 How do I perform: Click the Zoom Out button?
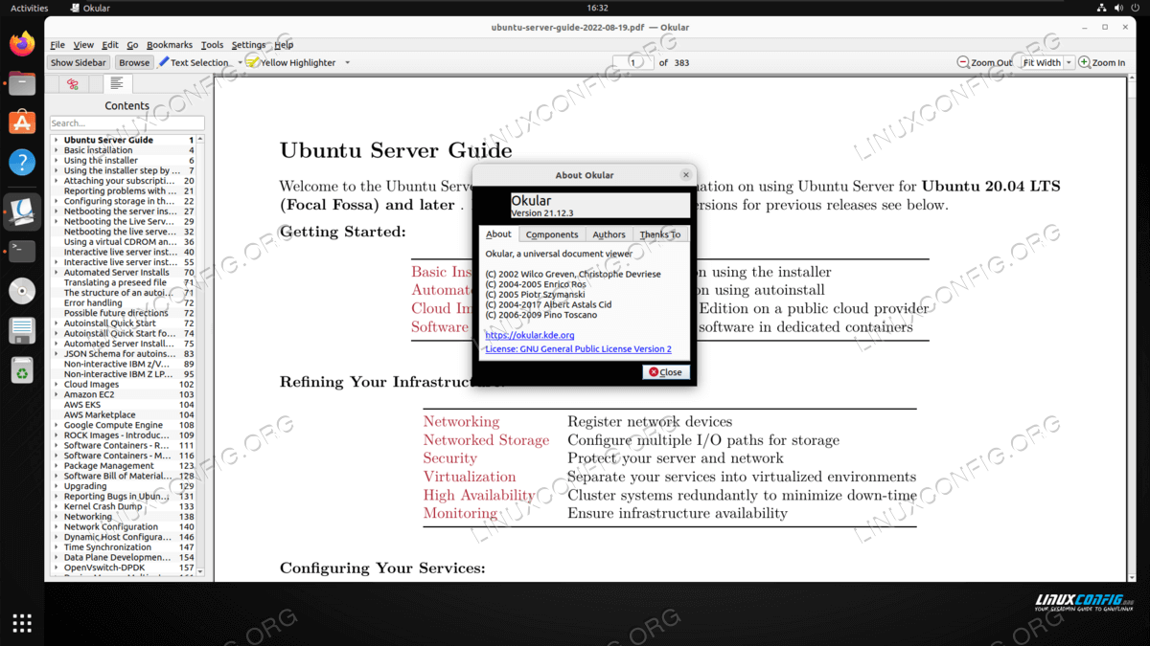pyautogui.click(x=985, y=63)
